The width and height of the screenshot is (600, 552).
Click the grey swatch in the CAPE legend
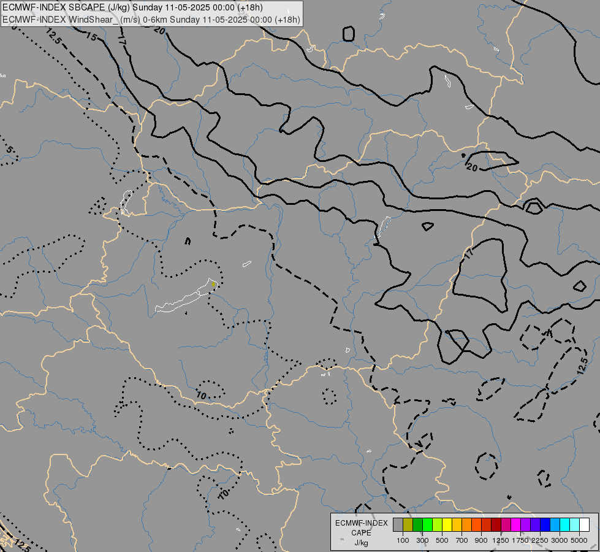(x=398, y=524)
